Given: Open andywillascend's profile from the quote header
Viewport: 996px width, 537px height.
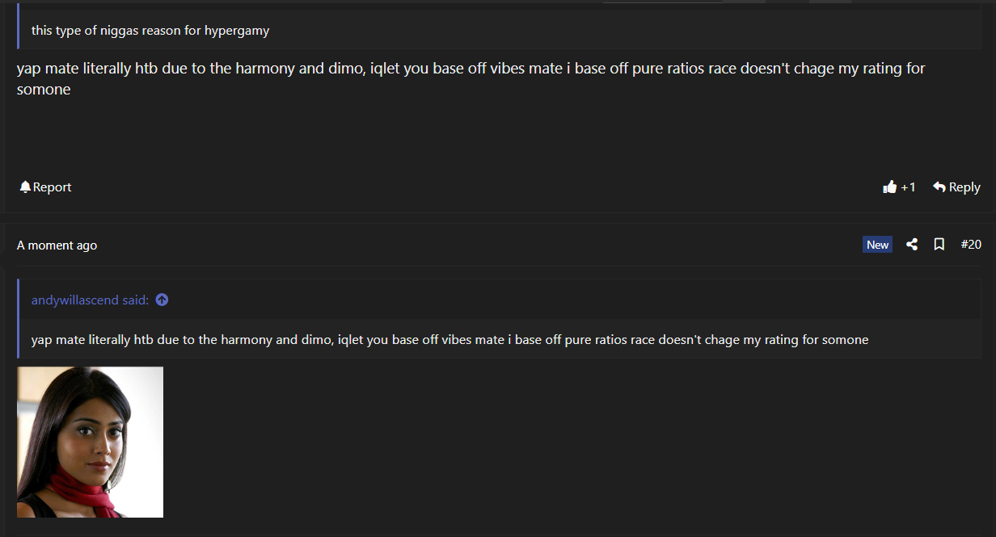Looking at the screenshot, I should click(x=75, y=300).
